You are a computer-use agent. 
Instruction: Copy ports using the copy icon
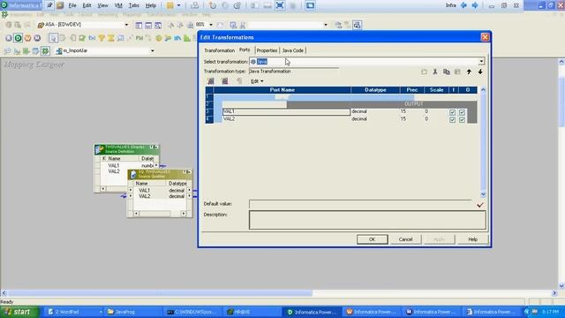447,72
